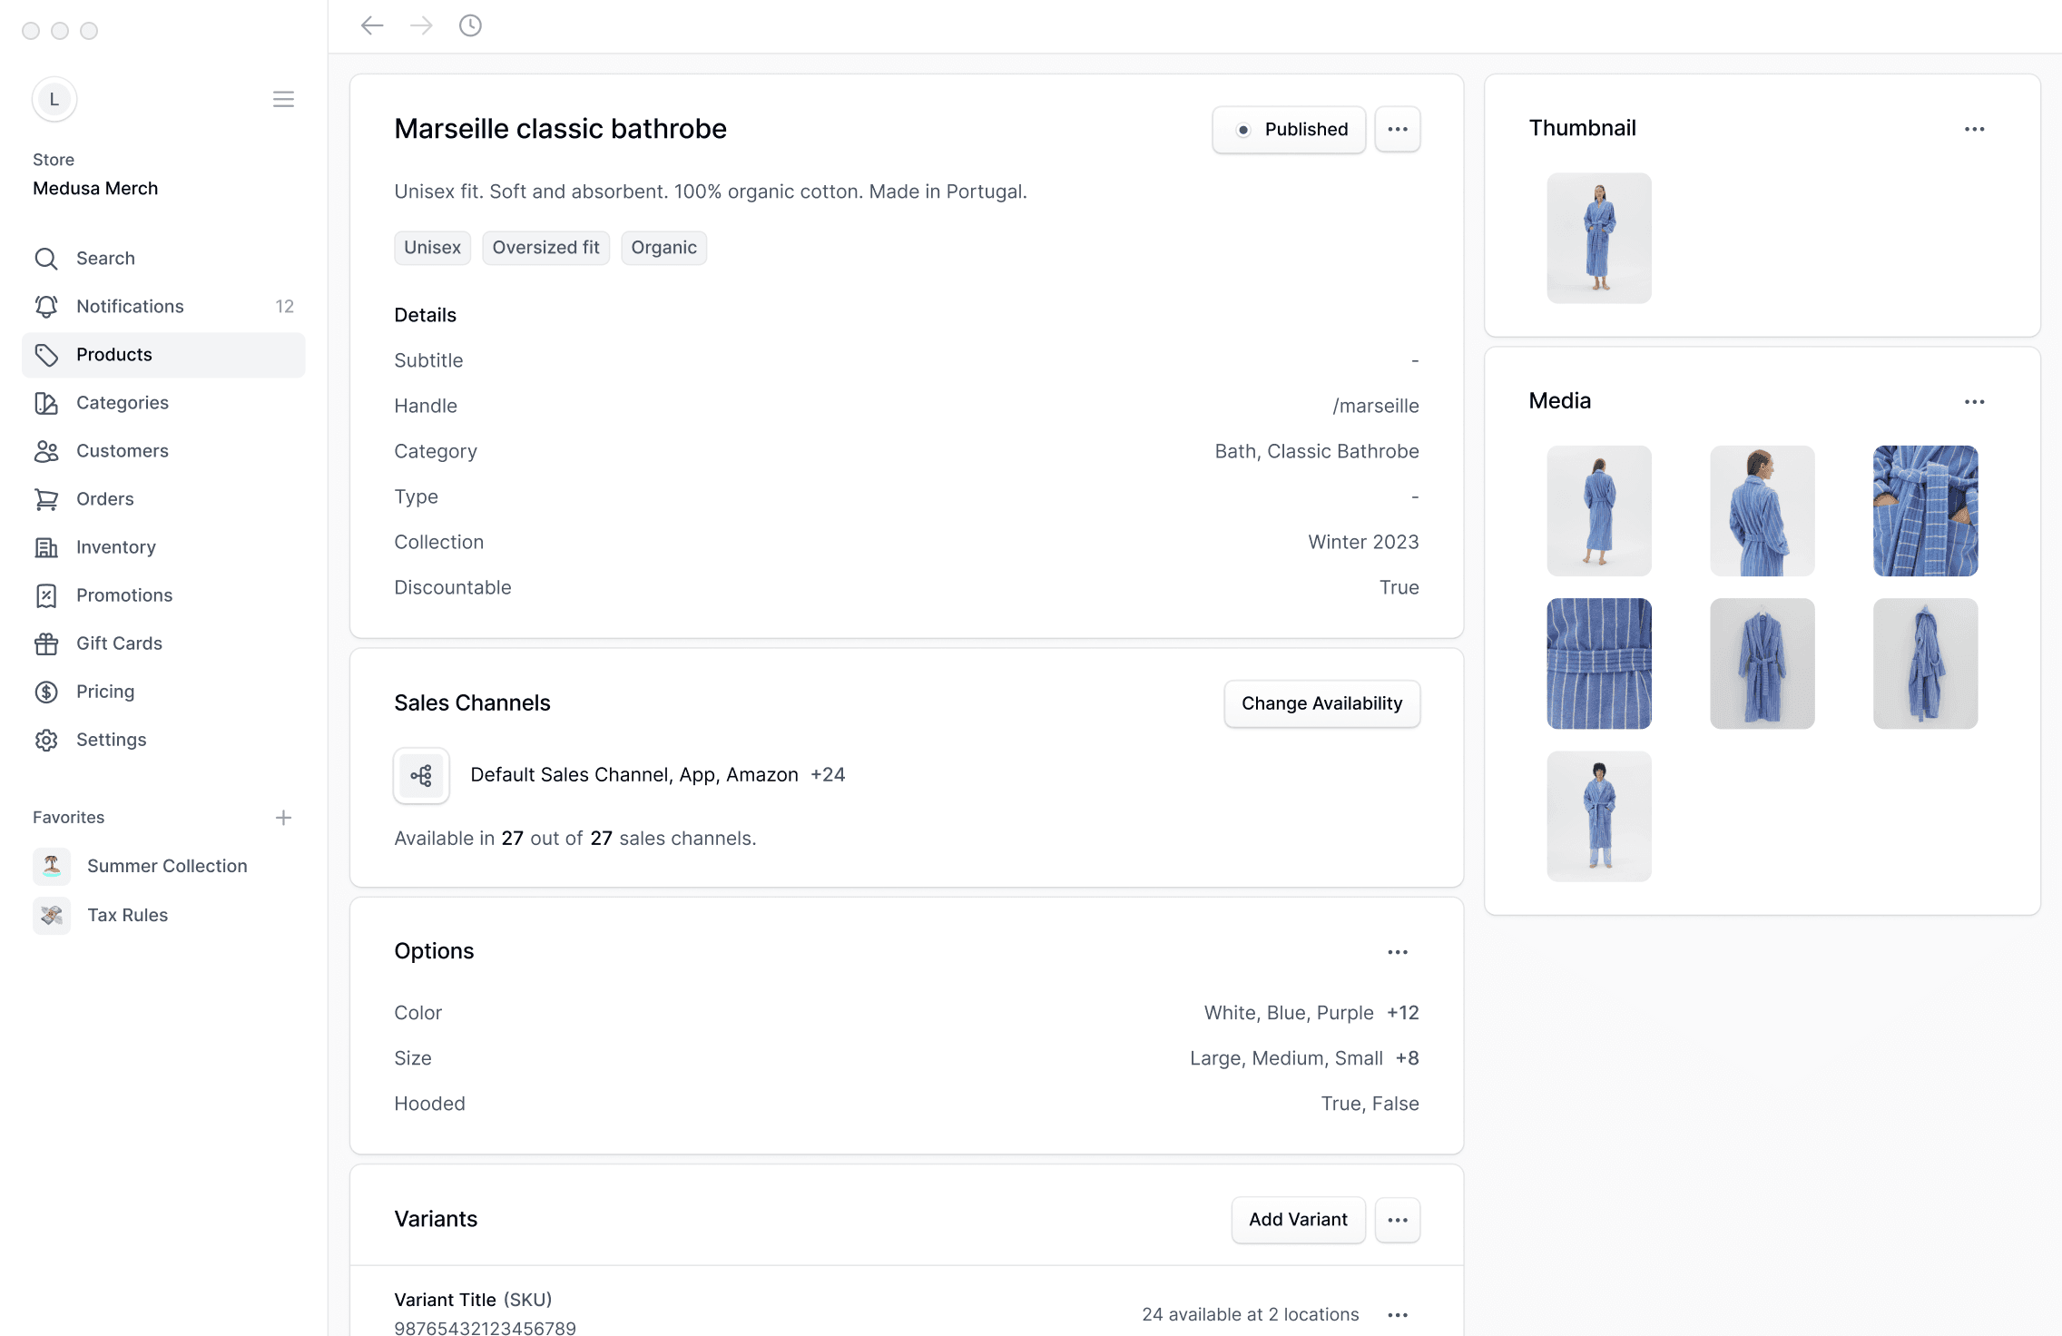Open the Orders section

tap(104, 498)
